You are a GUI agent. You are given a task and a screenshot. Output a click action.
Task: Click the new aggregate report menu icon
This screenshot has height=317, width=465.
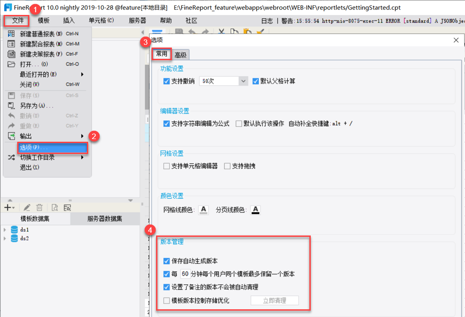11,43
